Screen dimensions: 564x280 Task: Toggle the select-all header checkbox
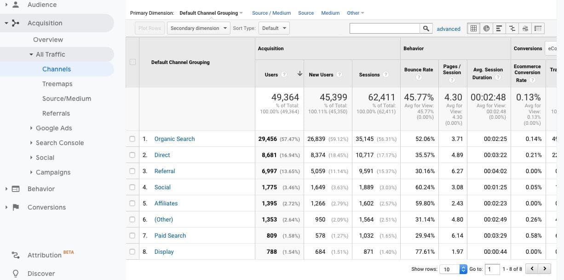tap(132, 62)
